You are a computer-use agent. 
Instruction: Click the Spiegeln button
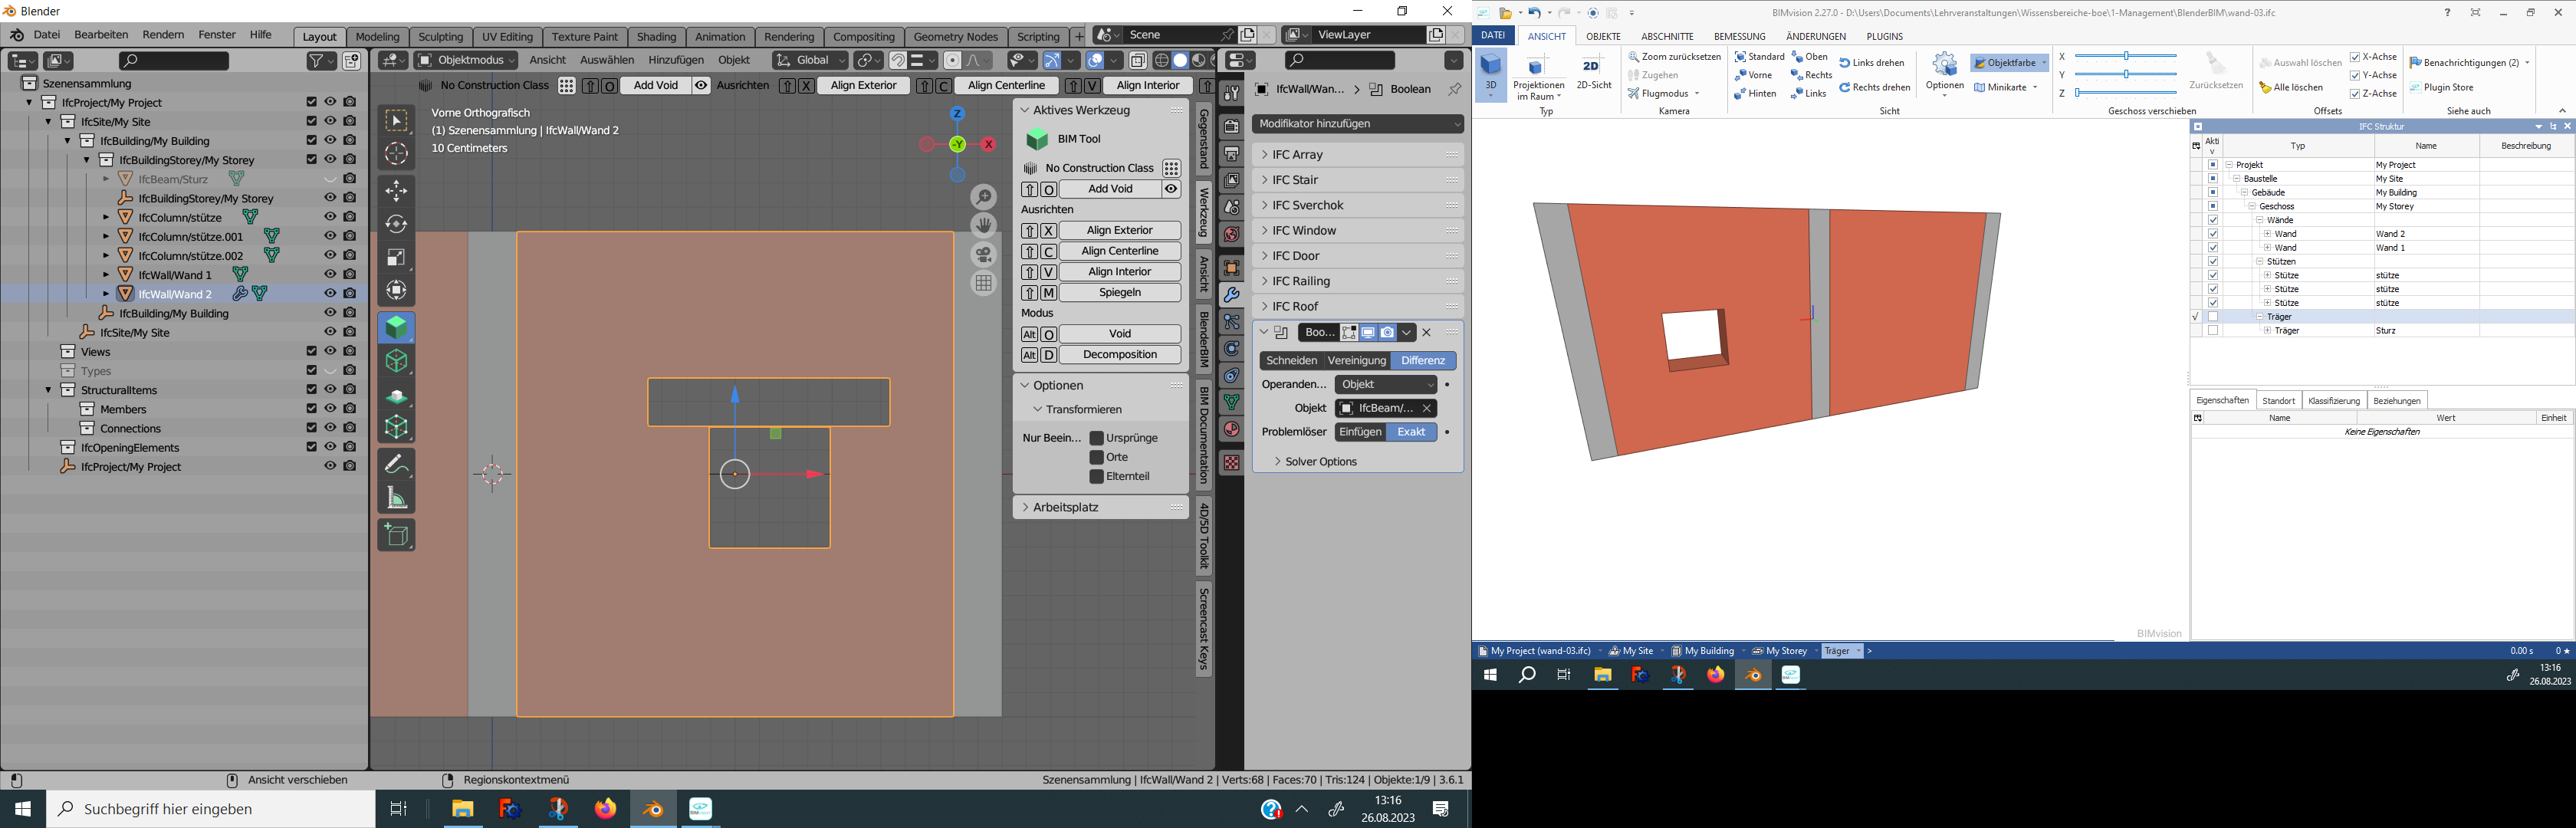point(1119,293)
